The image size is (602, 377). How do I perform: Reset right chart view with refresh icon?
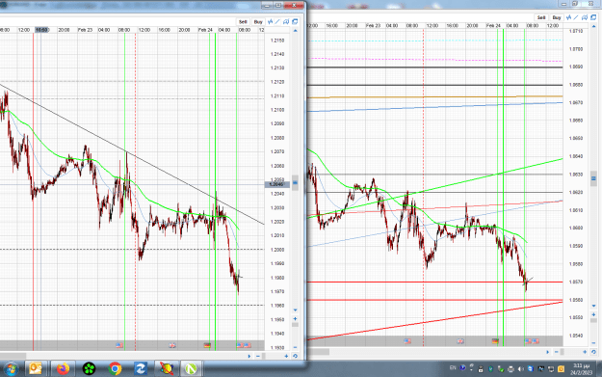593,352
